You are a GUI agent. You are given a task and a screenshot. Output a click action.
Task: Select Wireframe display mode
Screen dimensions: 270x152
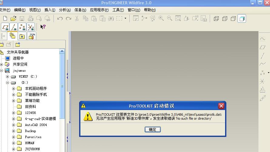(216, 18)
